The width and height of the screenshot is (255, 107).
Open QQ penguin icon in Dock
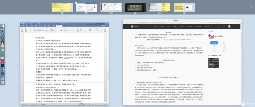point(2,42)
